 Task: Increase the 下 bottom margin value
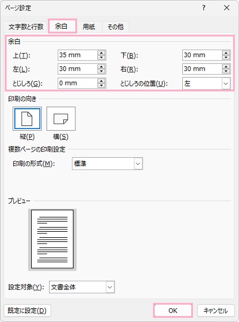click(x=226, y=53)
